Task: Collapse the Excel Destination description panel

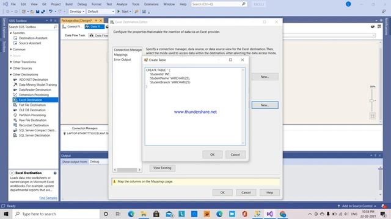Action: click(12, 173)
